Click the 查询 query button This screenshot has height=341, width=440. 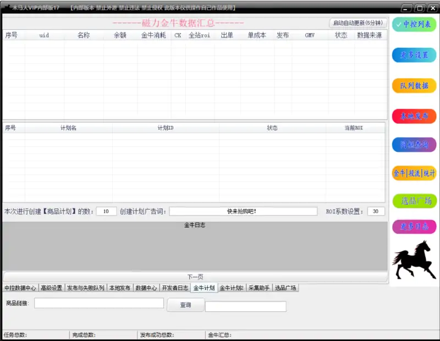pos(185,305)
